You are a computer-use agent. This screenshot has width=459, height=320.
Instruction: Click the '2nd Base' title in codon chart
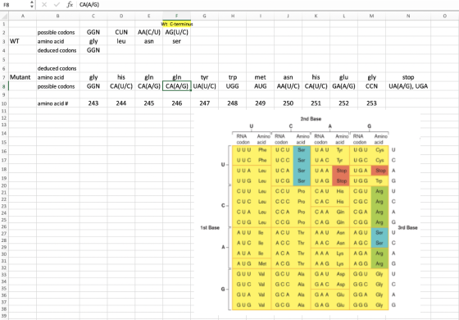(311, 119)
